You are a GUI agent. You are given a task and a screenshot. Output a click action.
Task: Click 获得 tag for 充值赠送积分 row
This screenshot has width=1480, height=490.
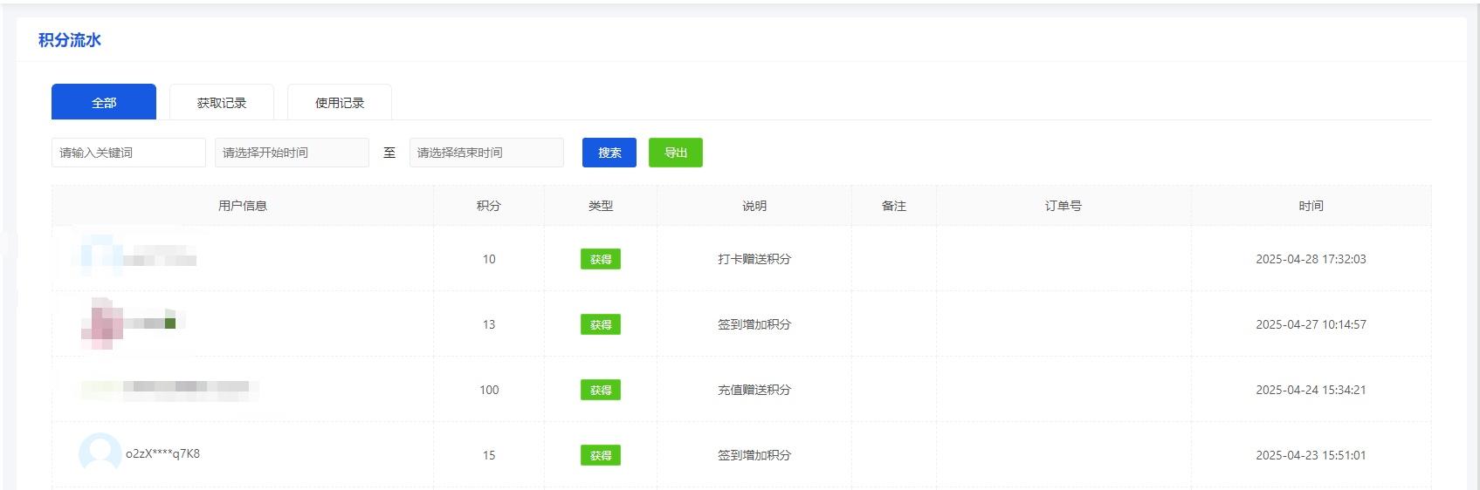click(x=601, y=390)
